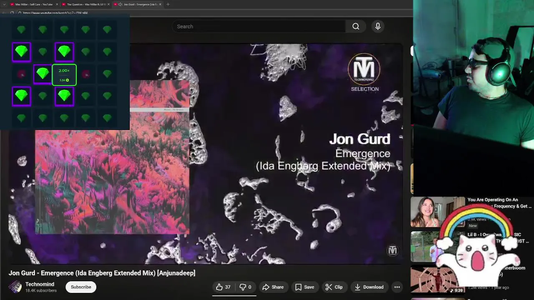This screenshot has width=534, height=300.
Task: Open more actions three-dot menu
Action: 397,287
